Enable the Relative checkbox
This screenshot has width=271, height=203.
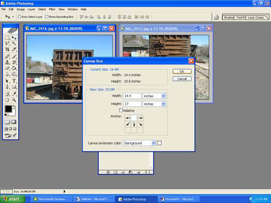(x=121, y=110)
